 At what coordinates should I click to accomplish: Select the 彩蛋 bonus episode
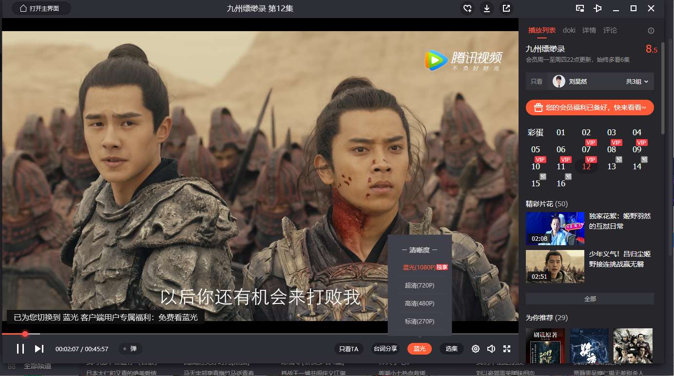click(x=536, y=132)
